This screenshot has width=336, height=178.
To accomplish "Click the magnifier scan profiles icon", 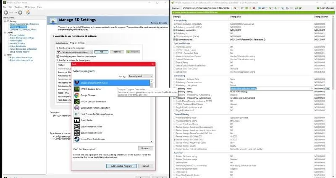I will (287, 8).
